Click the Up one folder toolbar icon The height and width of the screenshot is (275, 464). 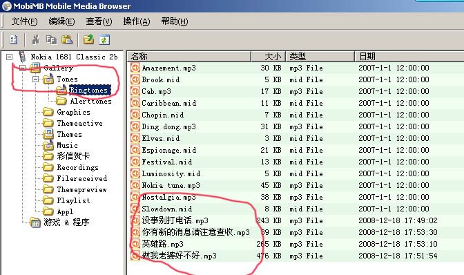[x=88, y=39]
